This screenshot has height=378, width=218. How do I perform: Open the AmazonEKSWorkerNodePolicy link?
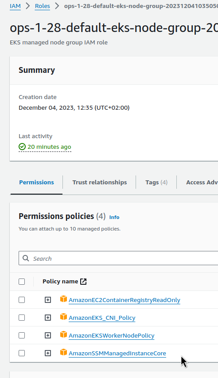(x=112, y=335)
